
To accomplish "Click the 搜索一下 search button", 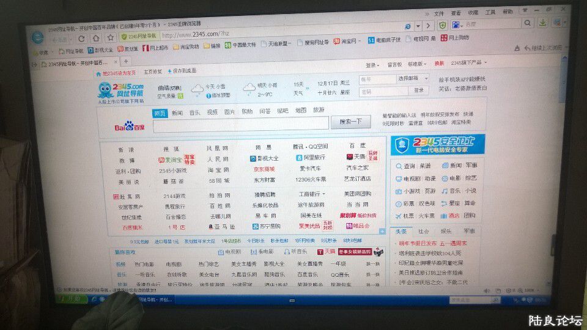I will click(351, 121).
